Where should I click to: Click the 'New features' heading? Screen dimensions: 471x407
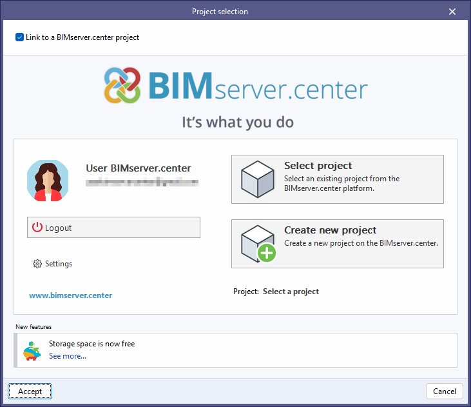[x=34, y=326]
